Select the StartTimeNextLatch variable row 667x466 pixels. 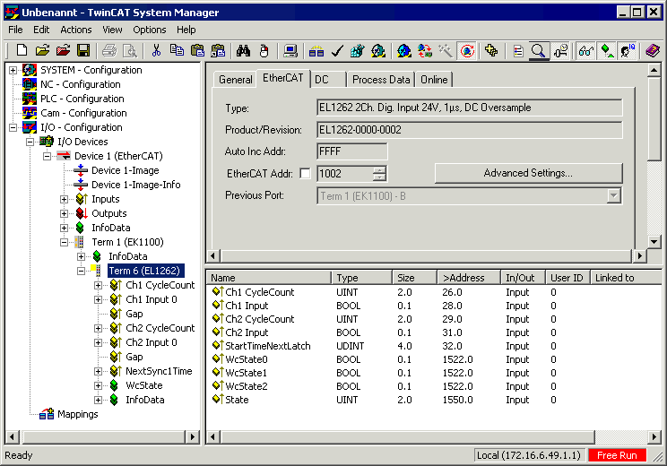(x=434, y=346)
